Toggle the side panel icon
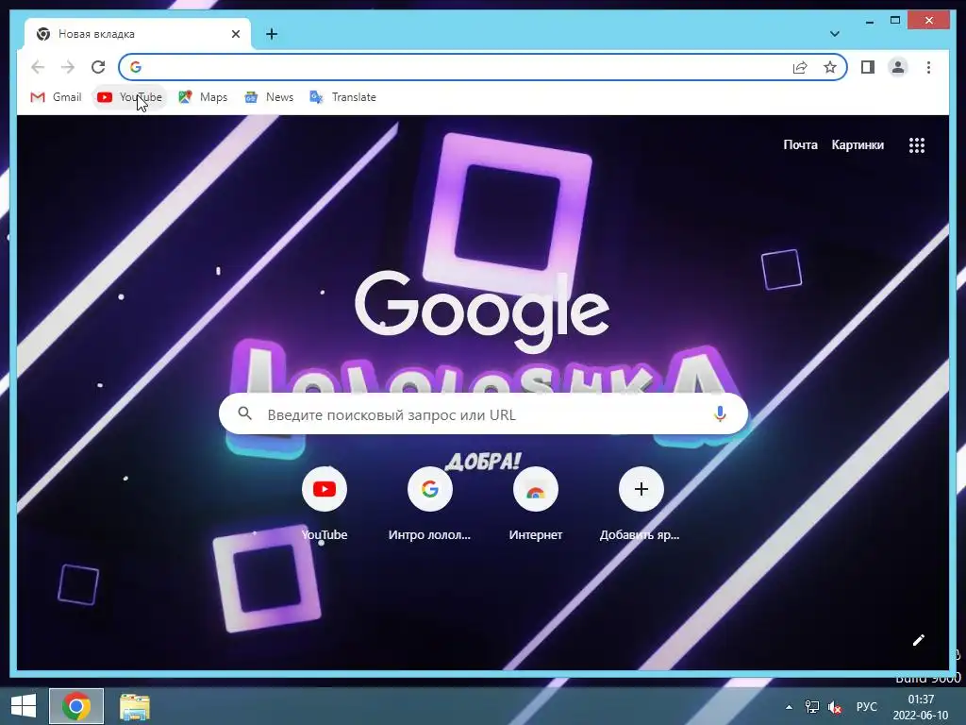This screenshot has width=966, height=725. coord(868,67)
